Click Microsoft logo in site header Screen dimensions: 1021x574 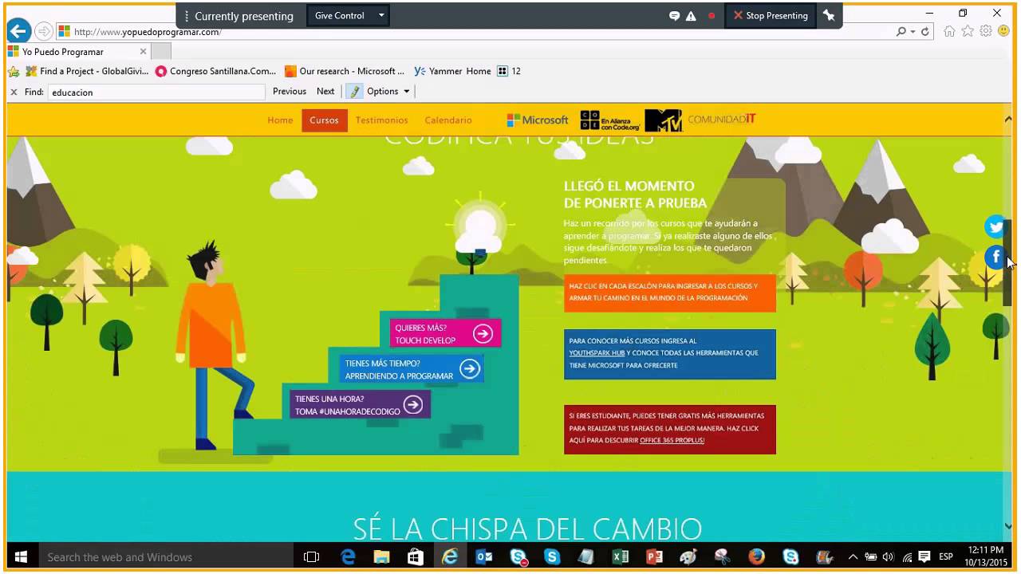538,120
